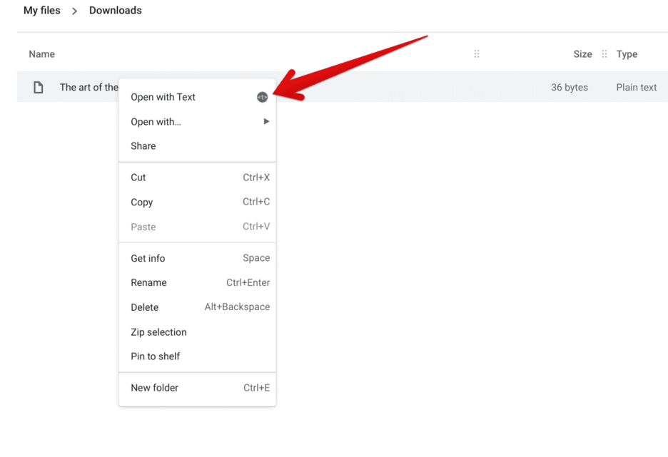Click the Plain text type value
The height and width of the screenshot is (457, 668).
pyautogui.click(x=636, y=87)
